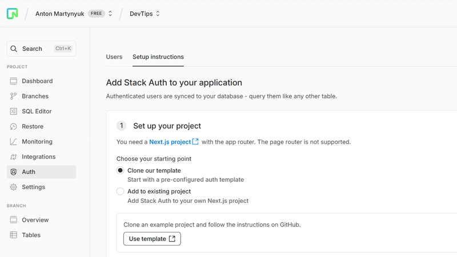Open the Integrations icon
Image resolution: width=457 pixels, height=257 pixels.
click(x=13, y=157)
